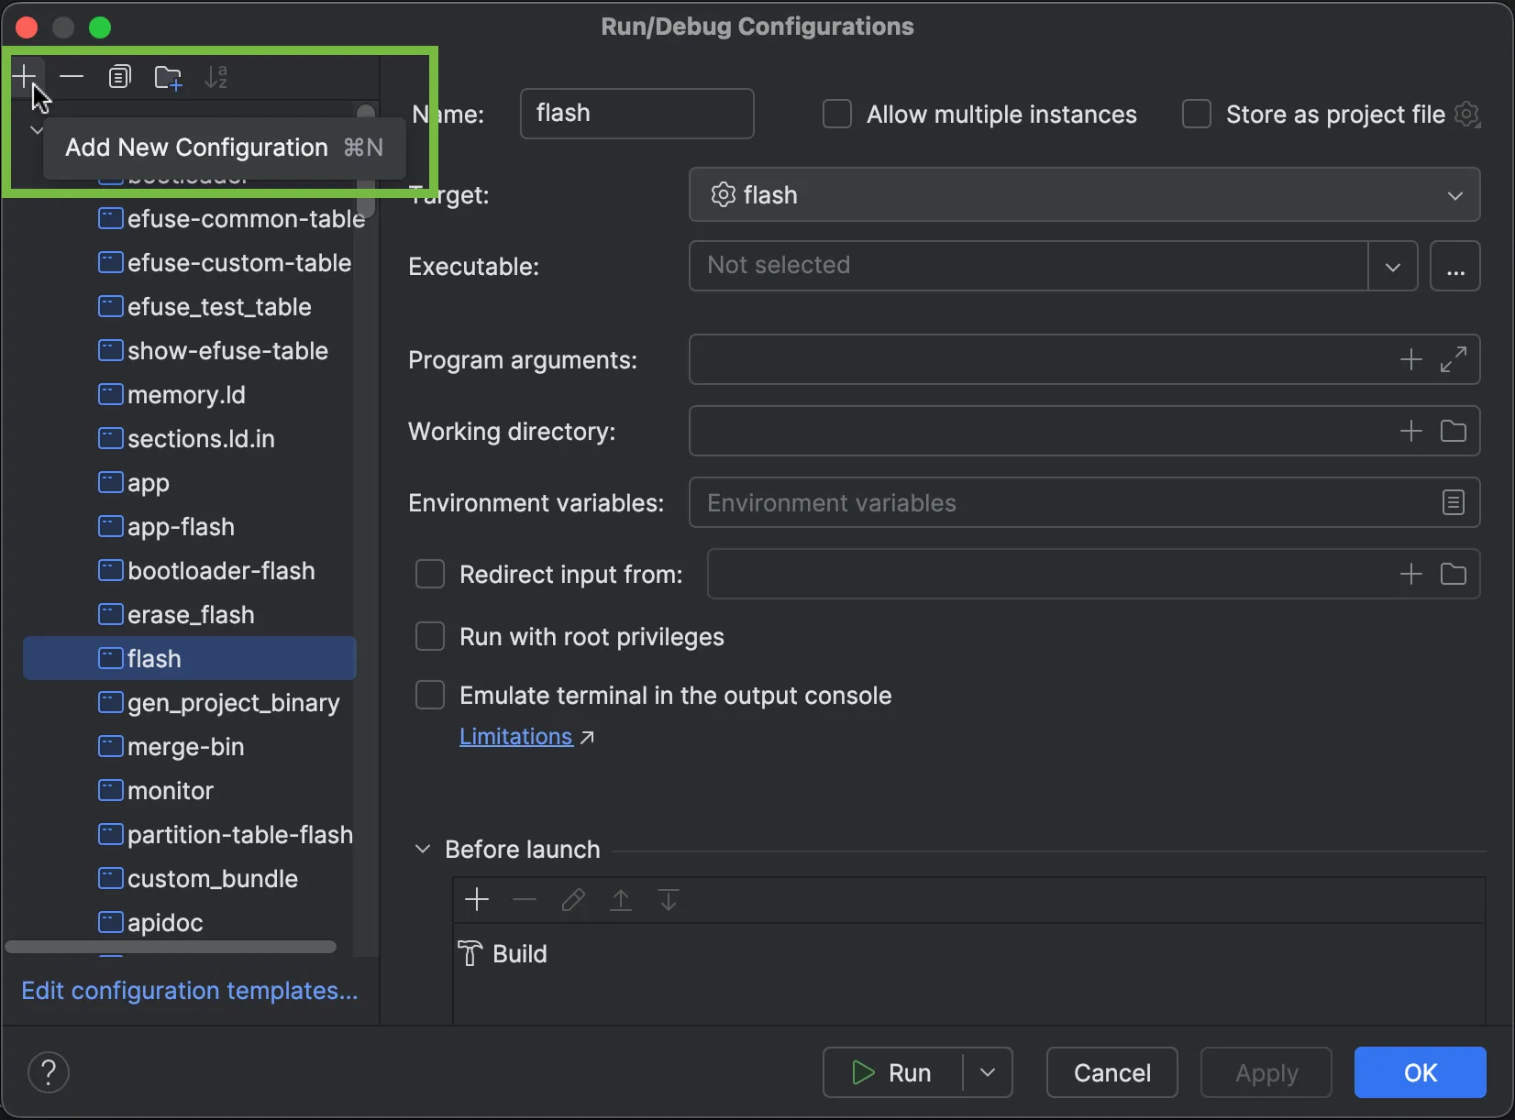The height and width of the screenshot is (1120, 1515).
Task: Open the Target dropdown showing flash
Action: pyautogui.click(x=1084, y=194)
